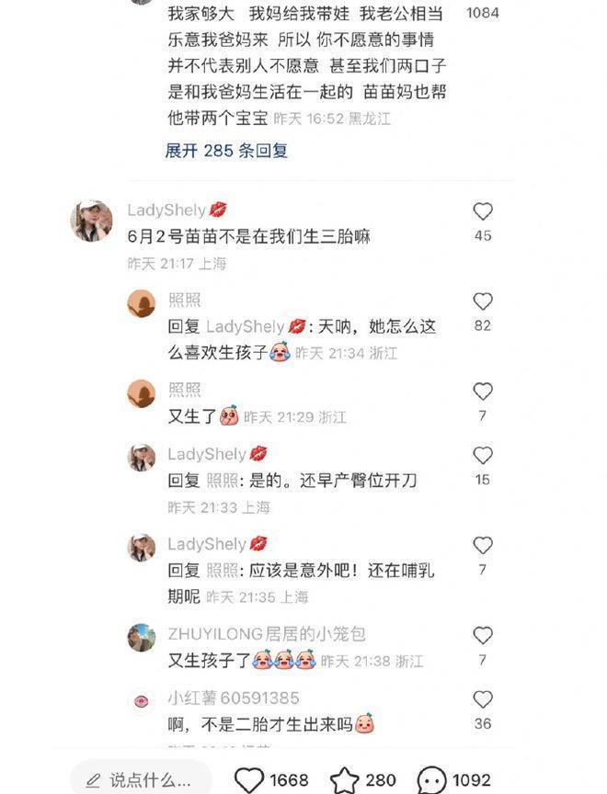Tap the username ZHUYILONG居居的小笼包
607x794 pixels.
tap(267, 634)
